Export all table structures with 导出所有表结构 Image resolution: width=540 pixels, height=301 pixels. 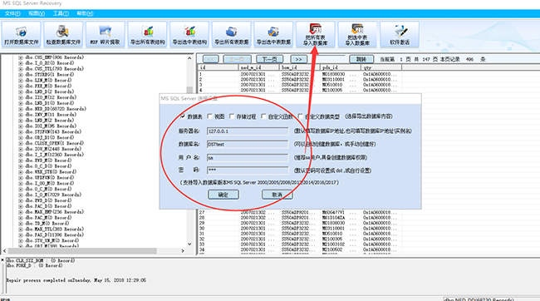tap(147, 34)
